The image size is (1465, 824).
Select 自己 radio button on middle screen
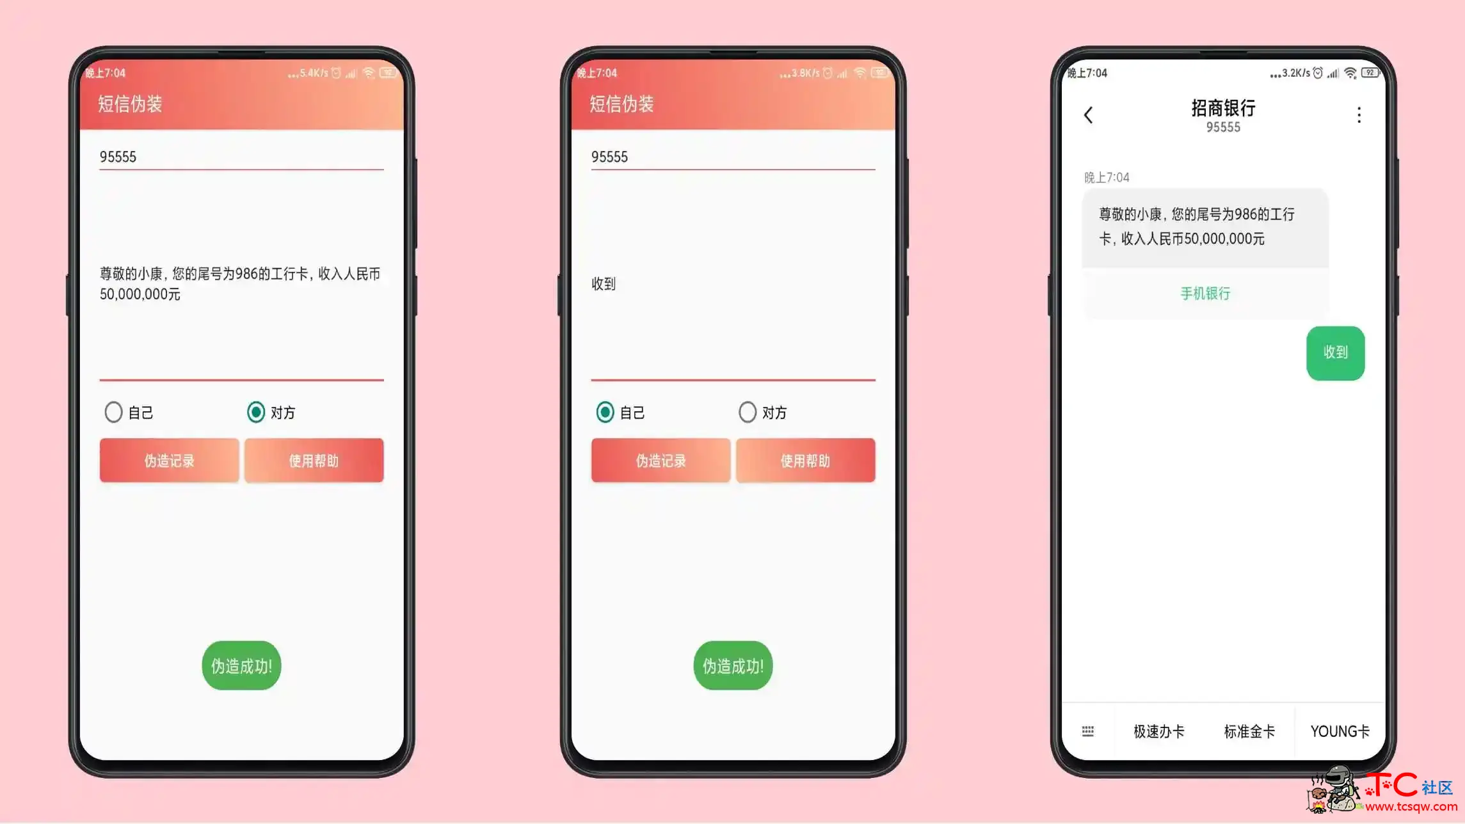(x=604, y=411)
